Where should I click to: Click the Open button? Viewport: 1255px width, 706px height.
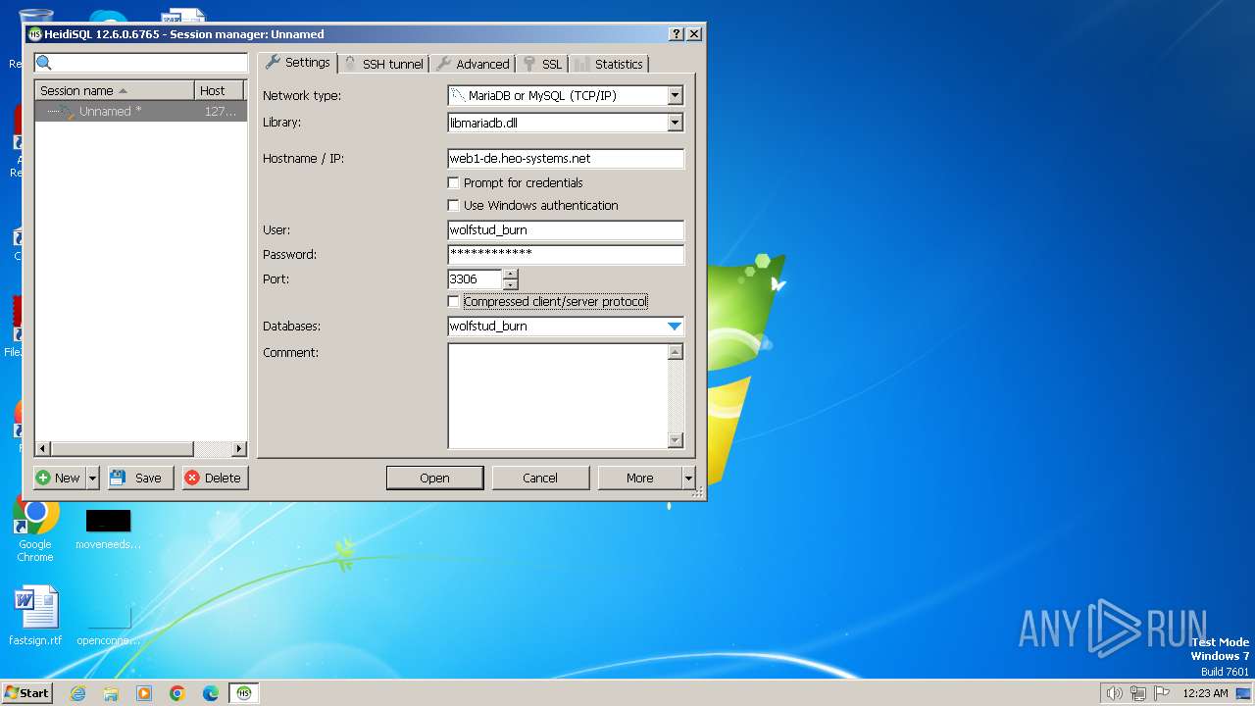pyautogui.click(x=434, y=478)
